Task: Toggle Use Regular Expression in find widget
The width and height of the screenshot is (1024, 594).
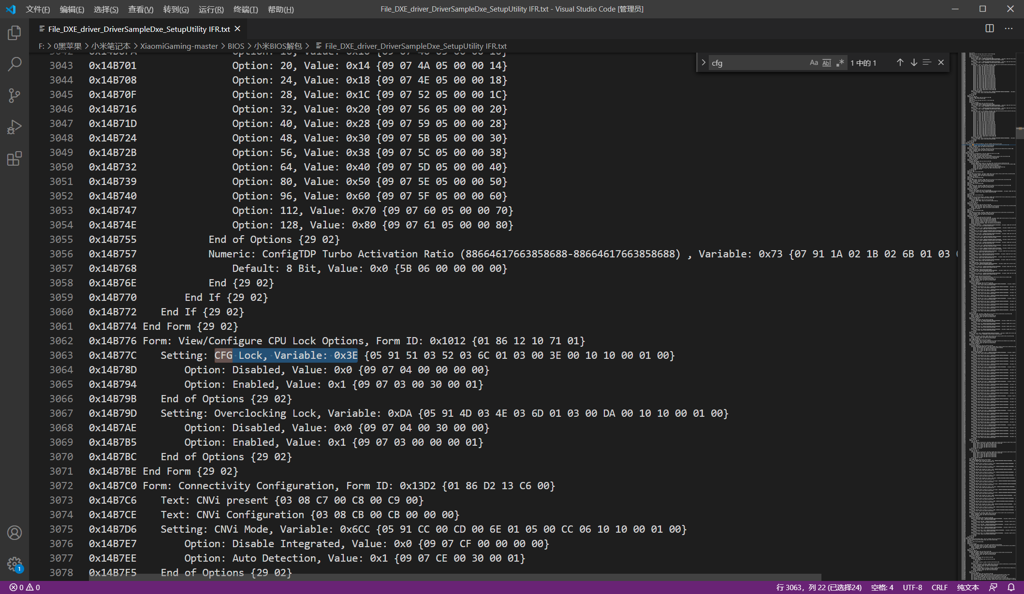Action: 840,63
